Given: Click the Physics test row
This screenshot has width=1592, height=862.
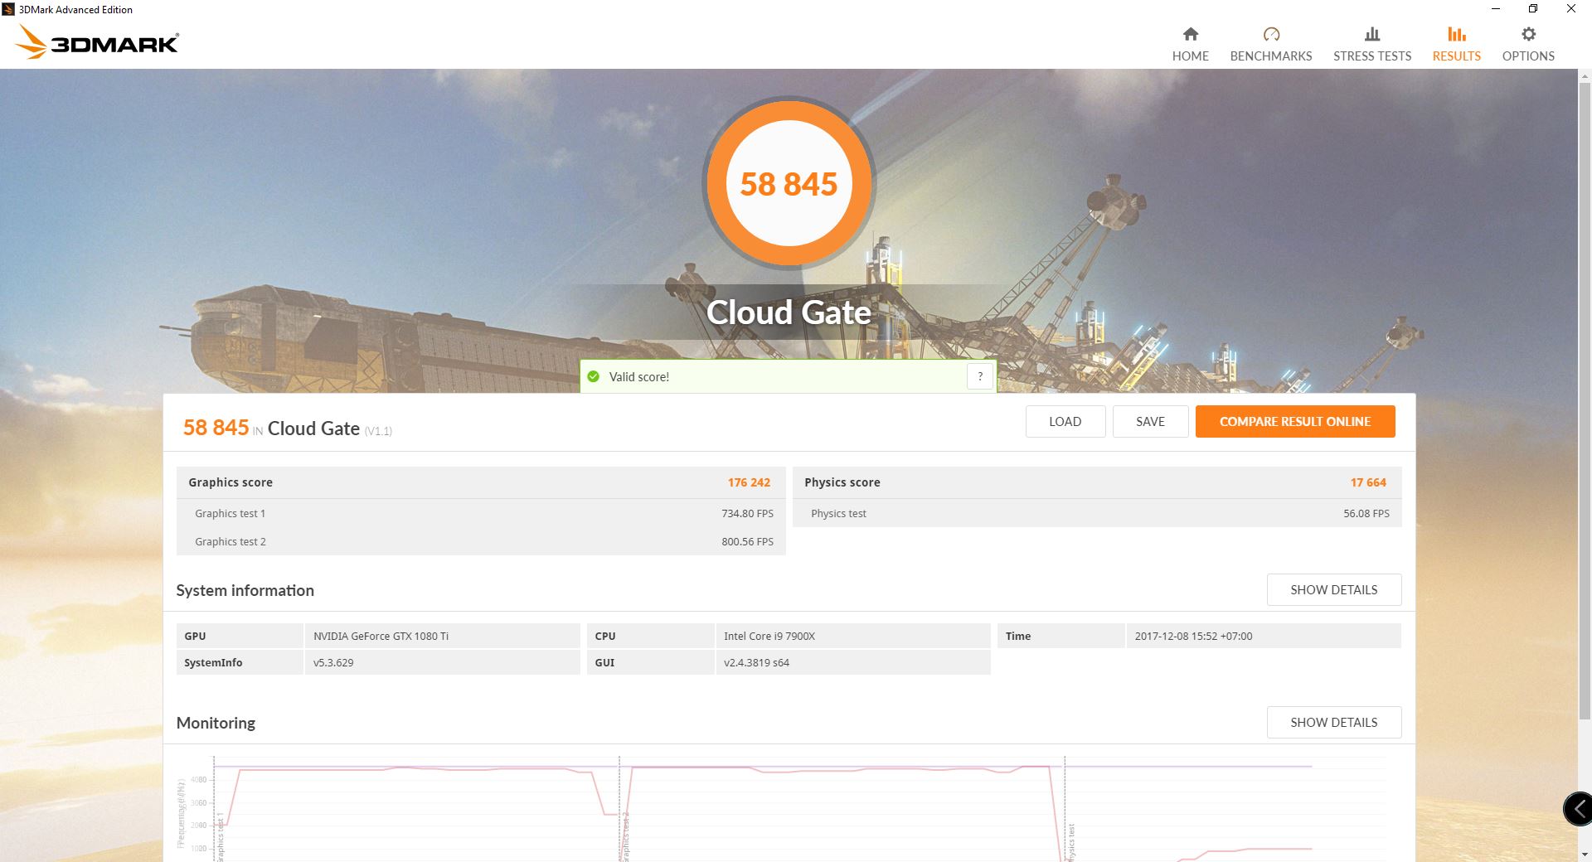Looking at the screenshot, I should pos(1097,513).
